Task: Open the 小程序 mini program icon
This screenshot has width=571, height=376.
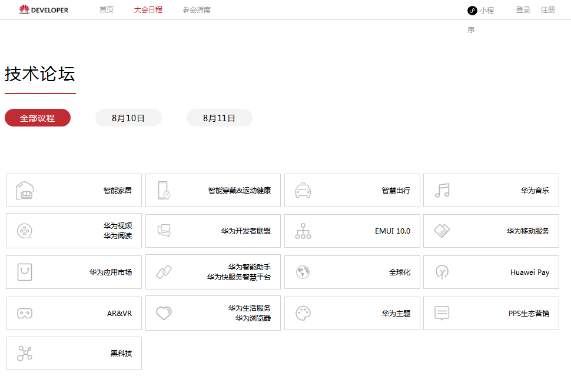Action: point(472,10)
